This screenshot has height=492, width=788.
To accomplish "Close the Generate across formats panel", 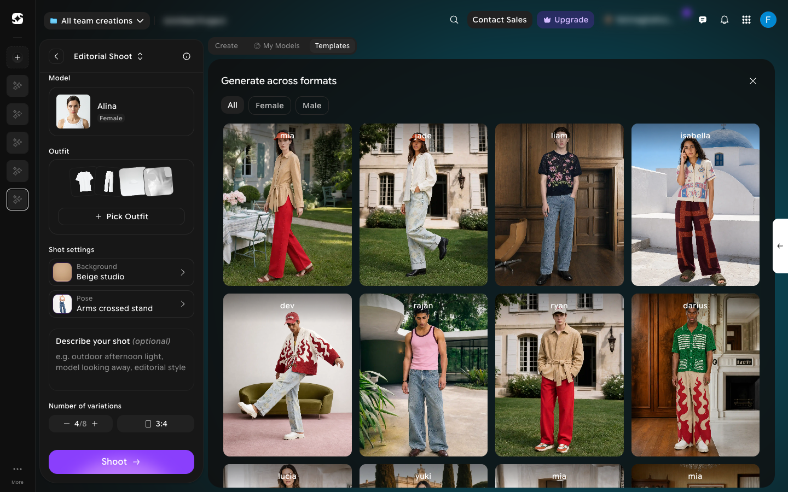I will (x=753, y=81).
